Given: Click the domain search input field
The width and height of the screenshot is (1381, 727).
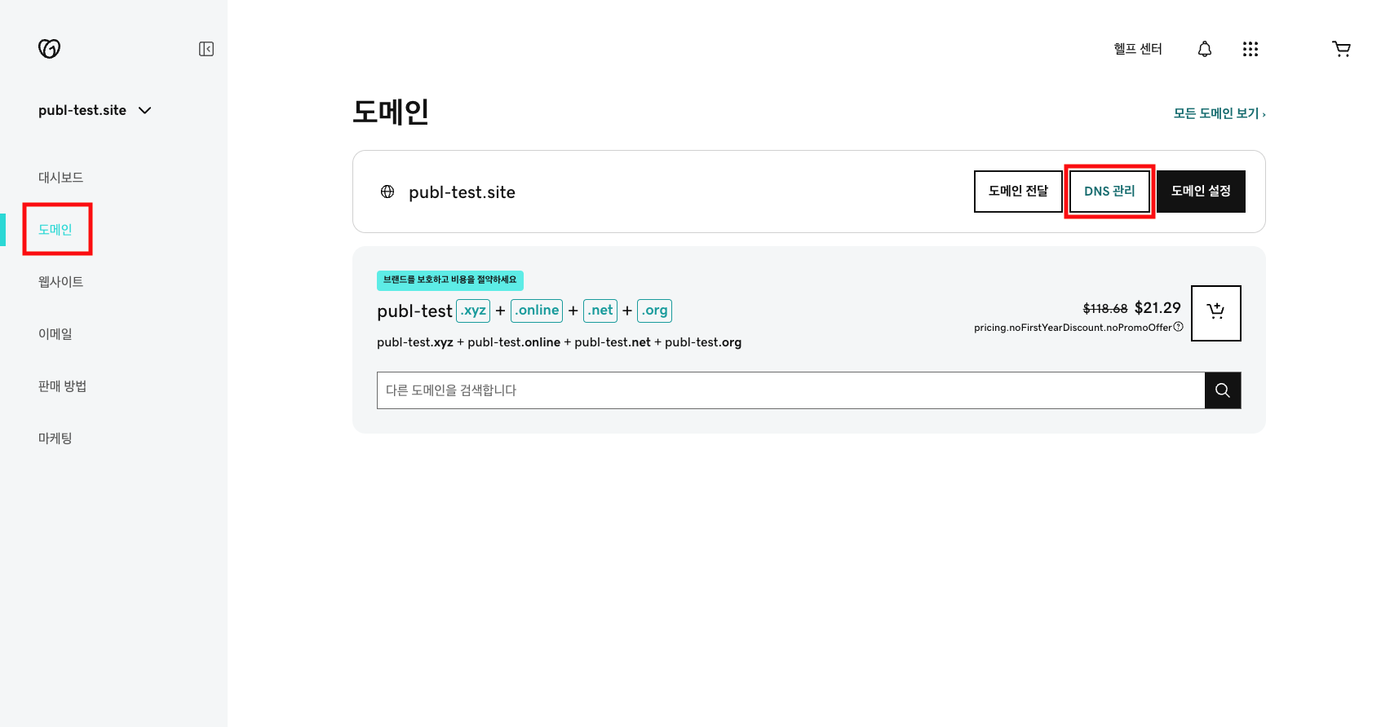Looking at the screenshot, I should click(734, 390).
